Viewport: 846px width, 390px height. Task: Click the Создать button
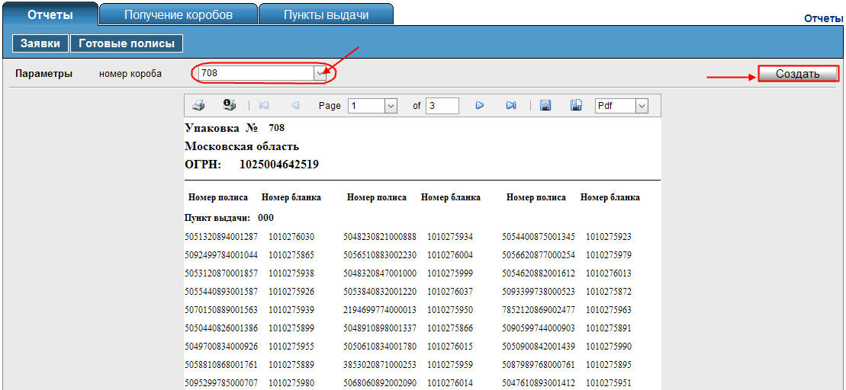pyautogui.click(x=798, y=74)
